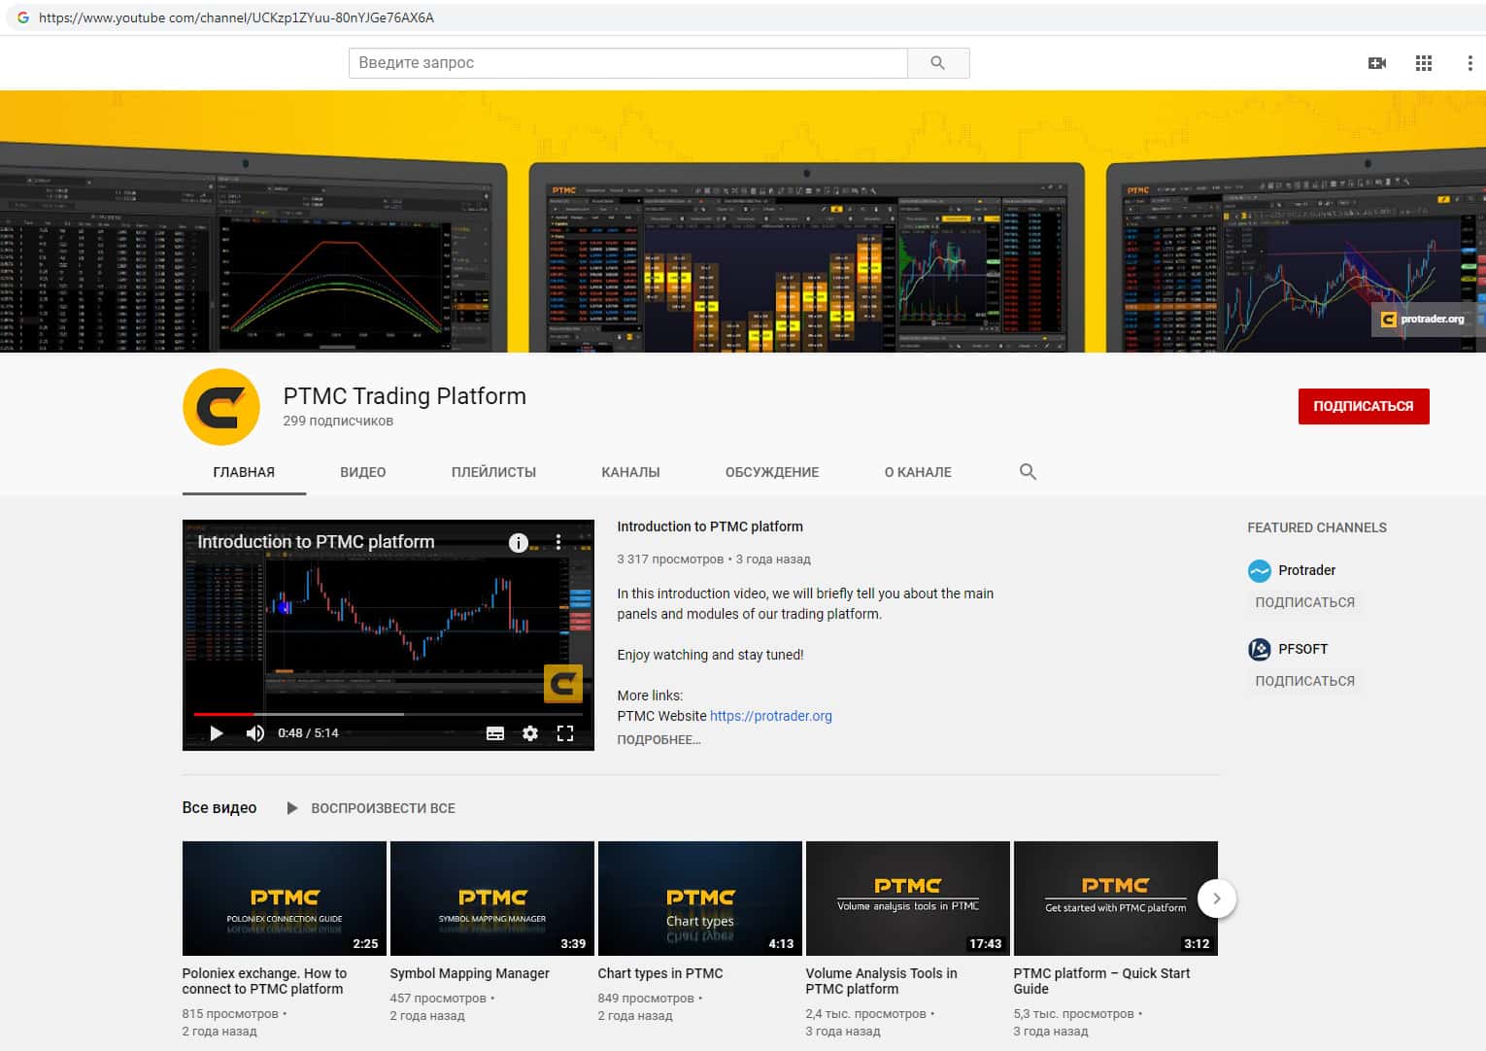Subscribe to the Protrader channel
The height and width of the screenshot is (1051, 1486).
coord(1304,603)
